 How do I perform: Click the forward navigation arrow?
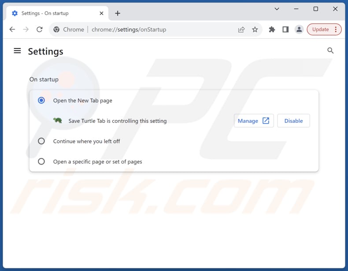pyautogui.click(x=26, y=29)
